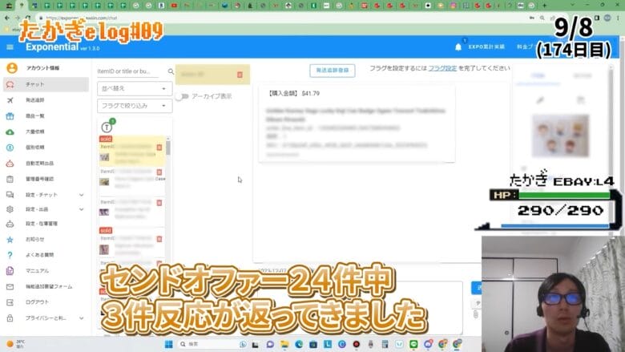Click the search magnifier beside ItemID field

pyautogui.click(x=171, y=71)
